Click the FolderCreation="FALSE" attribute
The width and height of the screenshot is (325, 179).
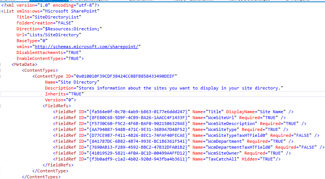click(45, 23)
